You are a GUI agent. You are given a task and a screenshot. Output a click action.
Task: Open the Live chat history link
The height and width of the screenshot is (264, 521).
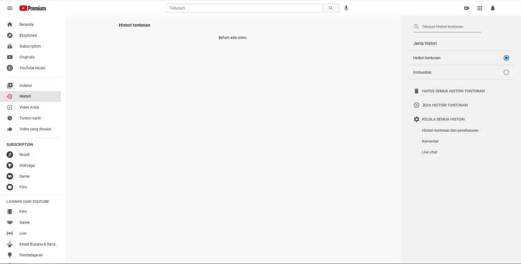click(430, 152)
